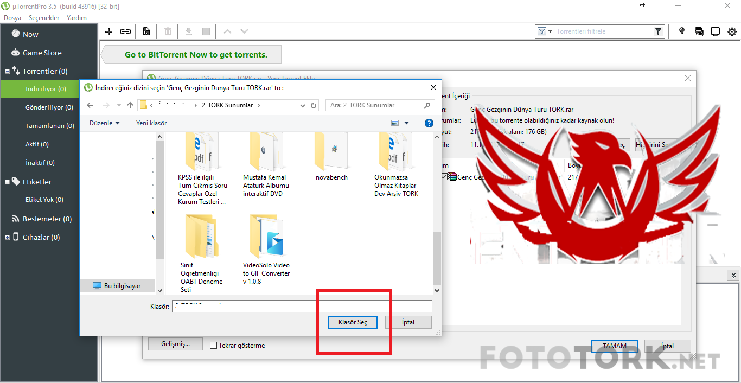
Task: Click the lightbulb icon in top toolbar
Action: click(x=682, y=31)
